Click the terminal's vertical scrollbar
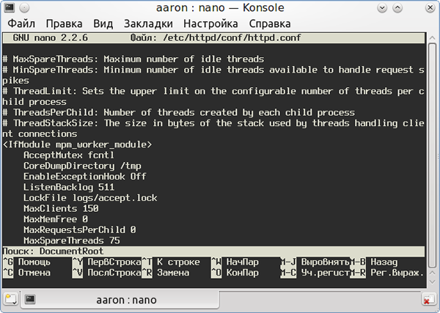The image size is (440, 313). click(433, 147)
